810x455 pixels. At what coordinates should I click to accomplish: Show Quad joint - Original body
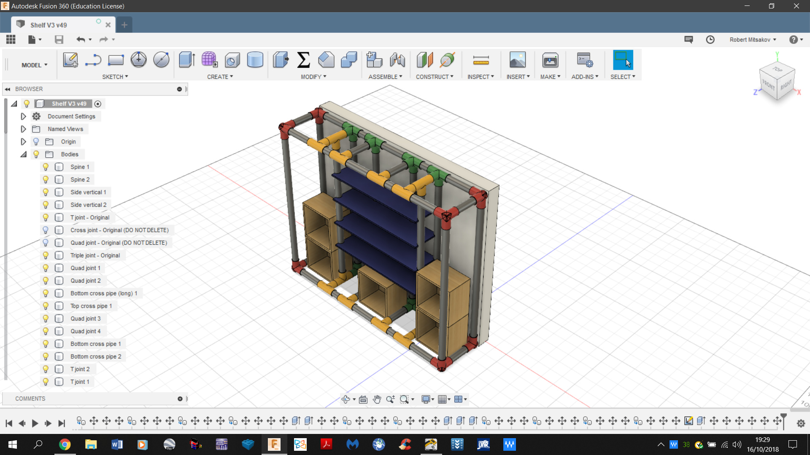pyautogui.click(x=46, y=243)
